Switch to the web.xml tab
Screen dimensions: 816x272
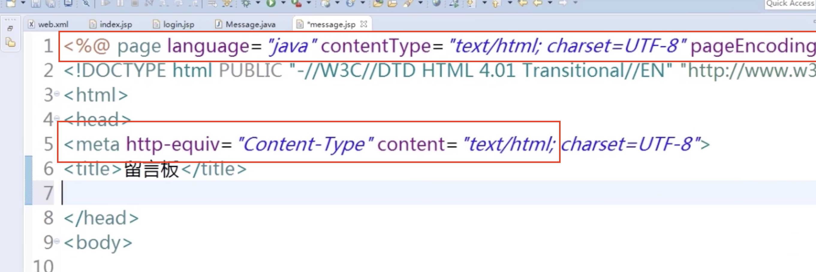coord(49,24)
